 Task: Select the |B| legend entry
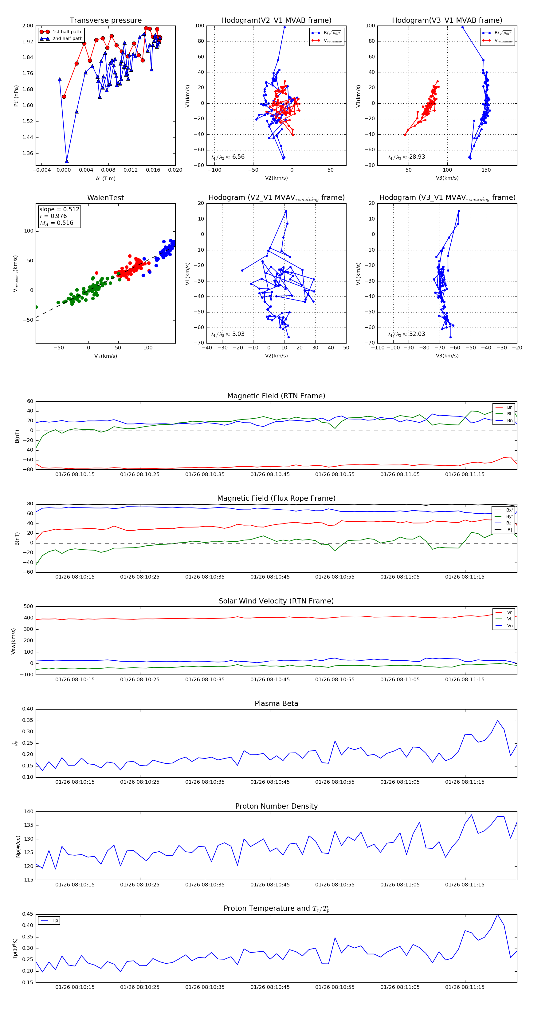504,530
